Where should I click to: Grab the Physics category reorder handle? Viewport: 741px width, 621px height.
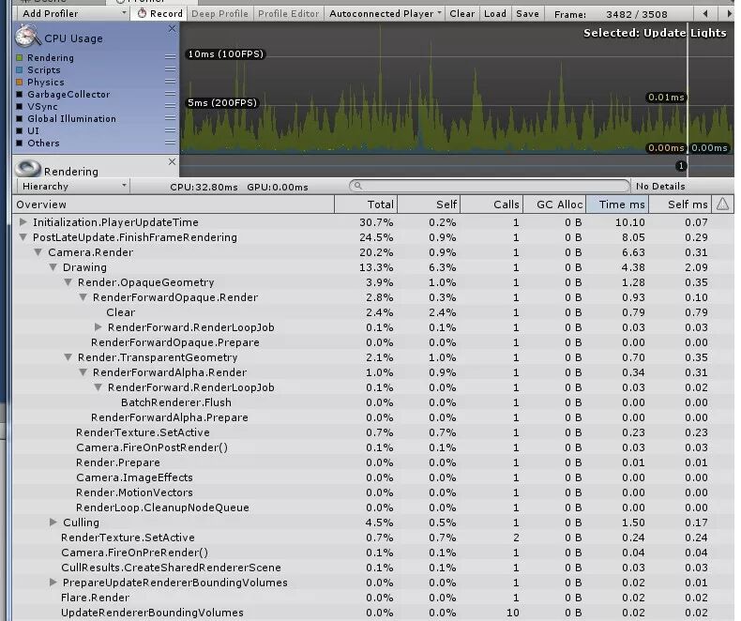coord(170,82)
